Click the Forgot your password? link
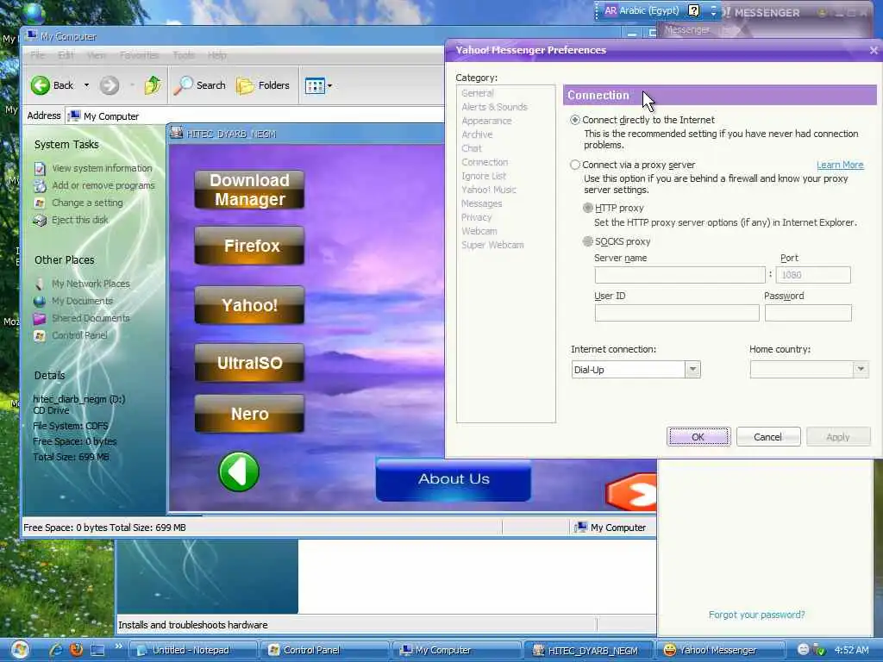Viewport: 883px width, 662px height. 756,615
